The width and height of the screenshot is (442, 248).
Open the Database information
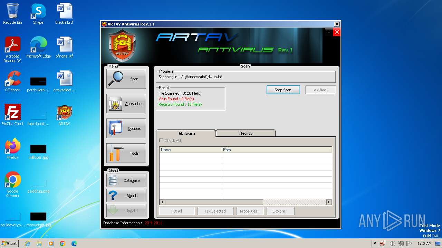click(x=126, y=180)
